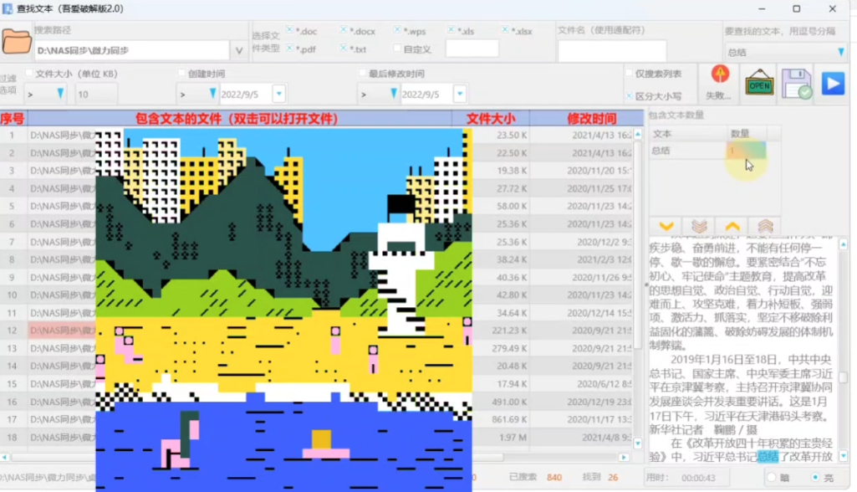This screenshot has width=857, height=492.
Task: Open the search text dropdown showing 总结
Action: (839, 52)
